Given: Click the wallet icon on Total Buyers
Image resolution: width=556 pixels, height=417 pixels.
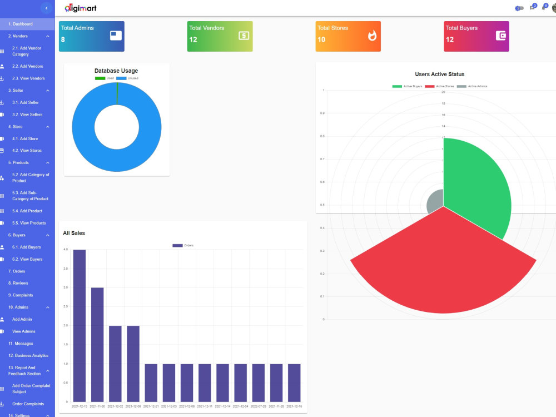Looking at the screenshot, I should pyautogui.click(x=500, y=36).
